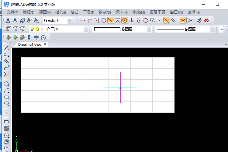This screenshot has width=228, height=152.
Task: Close the Drawing1.dwg tab
Action: pos(45,44)
